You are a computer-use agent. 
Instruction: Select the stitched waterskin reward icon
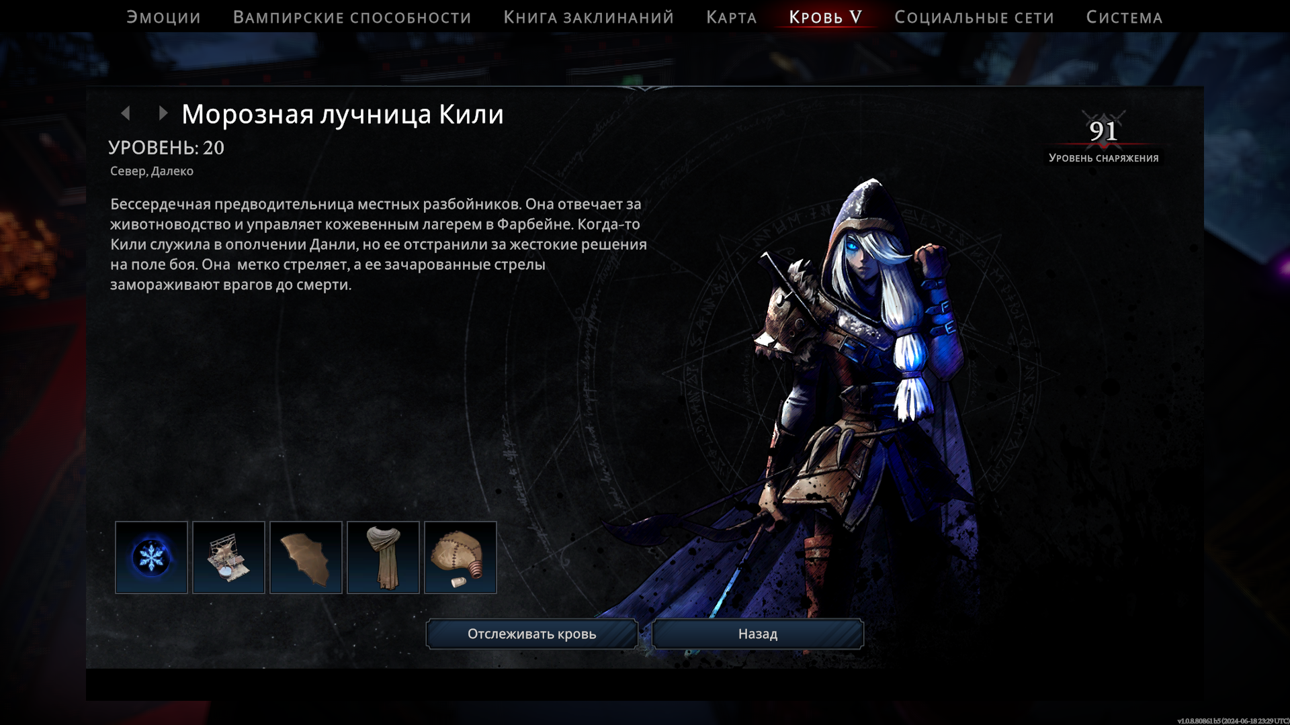(x=460, y=557)
